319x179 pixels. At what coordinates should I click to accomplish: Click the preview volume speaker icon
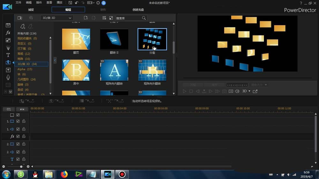click(x=237, y=91)
